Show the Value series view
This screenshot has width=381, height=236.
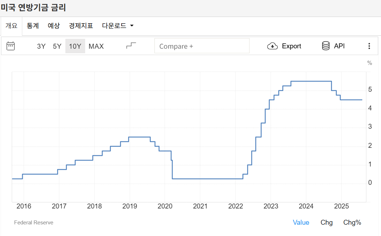point(301,222)
